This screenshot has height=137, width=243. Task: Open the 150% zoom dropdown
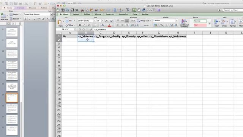point(153,10)
